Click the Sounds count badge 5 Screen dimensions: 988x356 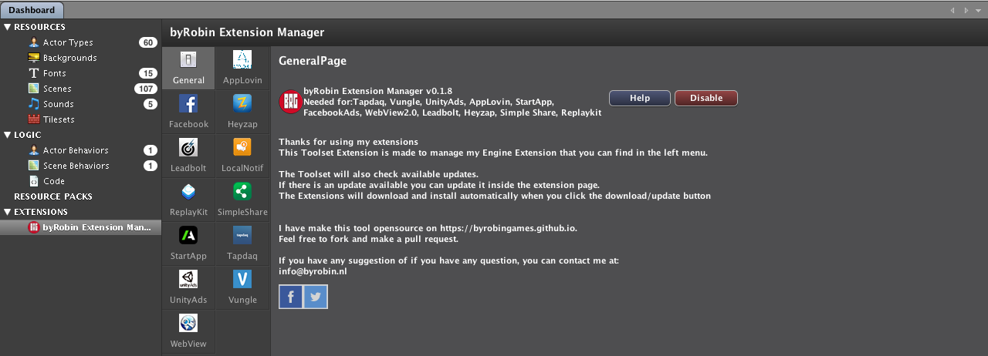pyautogui.click(x=151, y=104)
